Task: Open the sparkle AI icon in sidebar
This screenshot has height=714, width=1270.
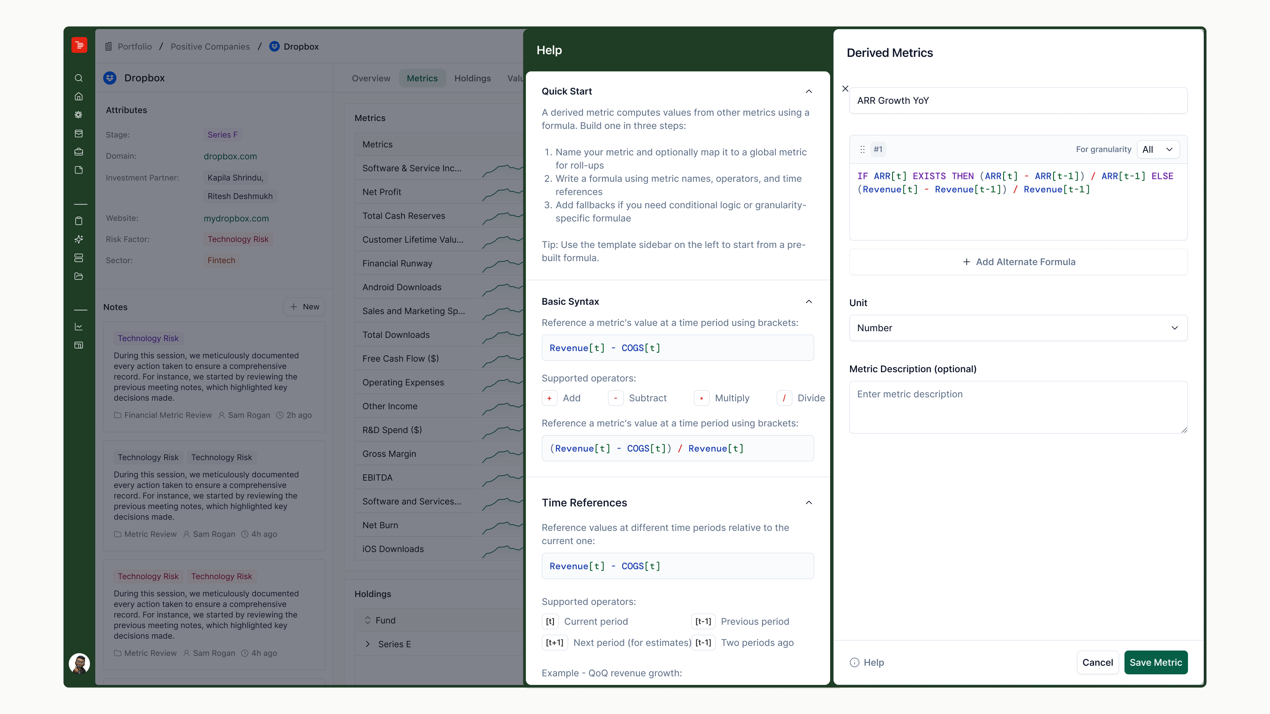Action: (79, 239)
